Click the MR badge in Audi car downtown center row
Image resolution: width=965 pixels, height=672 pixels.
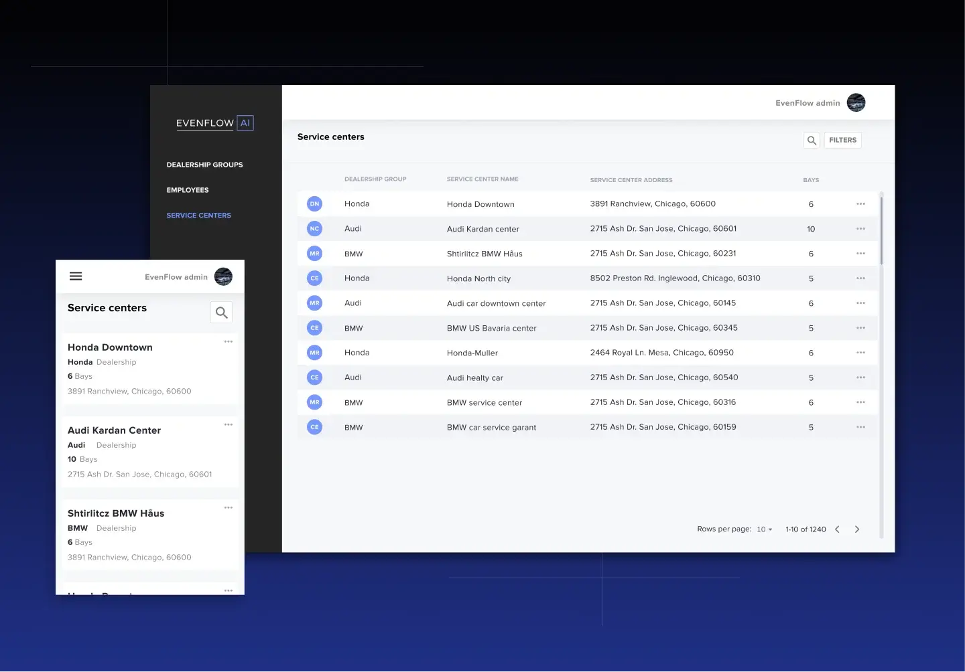click(314, 303)
